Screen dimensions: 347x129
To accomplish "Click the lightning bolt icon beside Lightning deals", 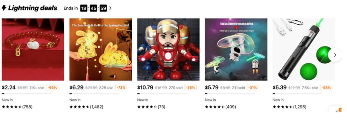I will pos(4,8).
